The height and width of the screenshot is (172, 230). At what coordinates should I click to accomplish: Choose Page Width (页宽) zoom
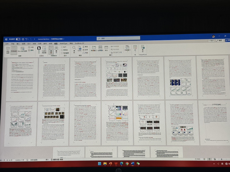point(85,53)
